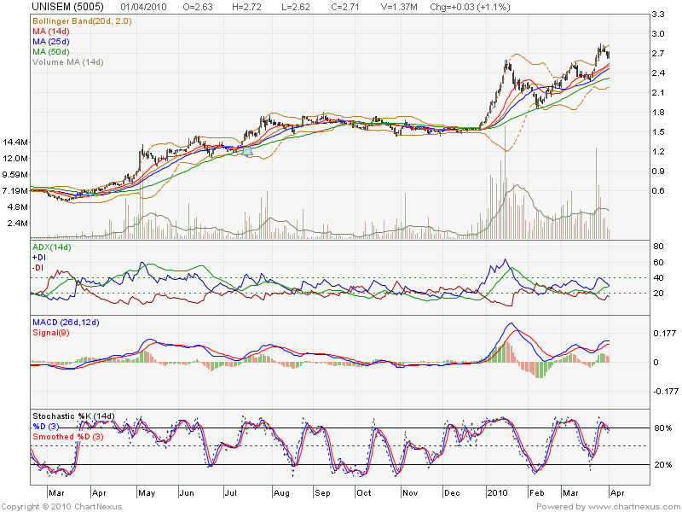Screen dimensions: 682x512
Task: Open the www.chartnexus.com link in the footer
Action: click(x=633, y=507)
